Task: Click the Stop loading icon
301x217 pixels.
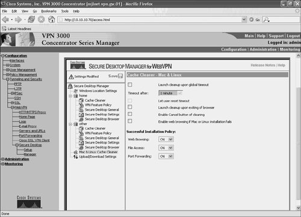Action: (x=42, y=19)
